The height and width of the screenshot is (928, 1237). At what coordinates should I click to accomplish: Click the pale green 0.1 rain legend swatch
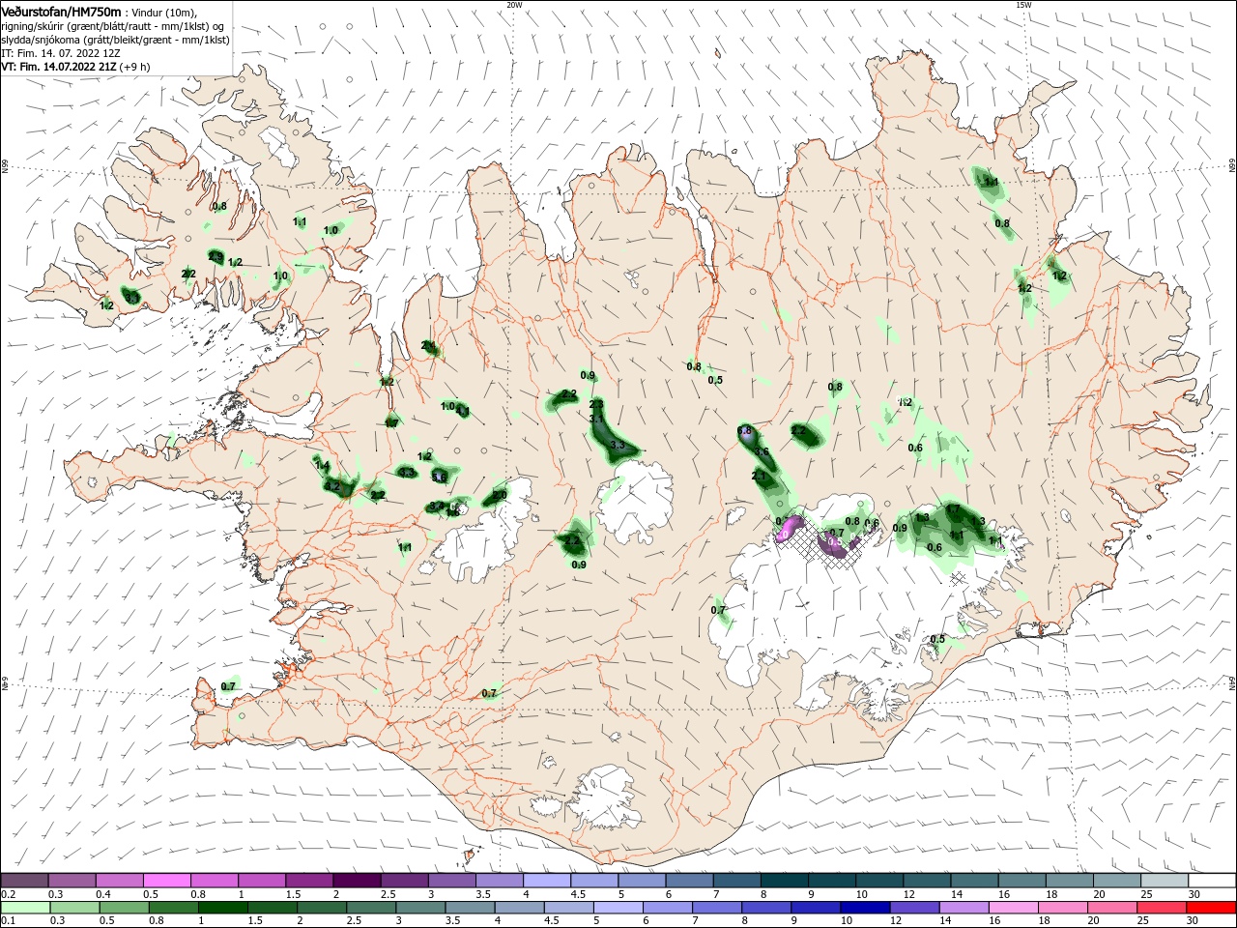coord(24,908)
